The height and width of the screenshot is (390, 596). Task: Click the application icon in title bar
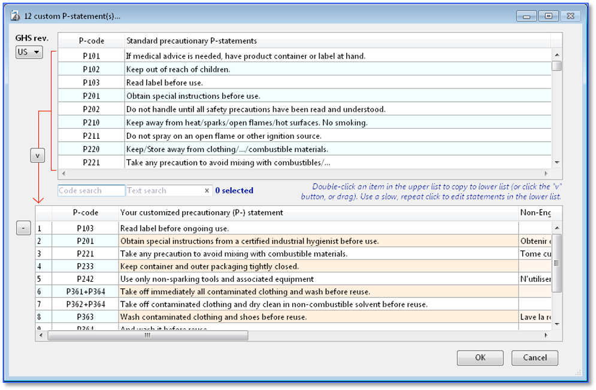[x=15, y=16]
